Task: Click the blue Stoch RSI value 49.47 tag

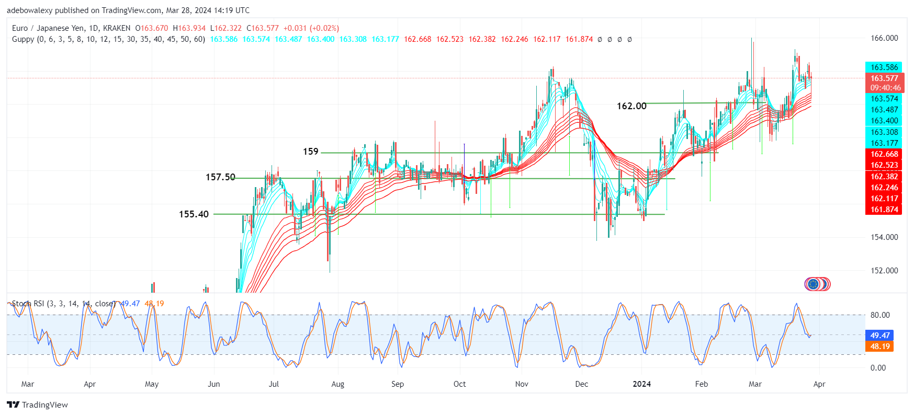Action: click(x=879, y=336)
